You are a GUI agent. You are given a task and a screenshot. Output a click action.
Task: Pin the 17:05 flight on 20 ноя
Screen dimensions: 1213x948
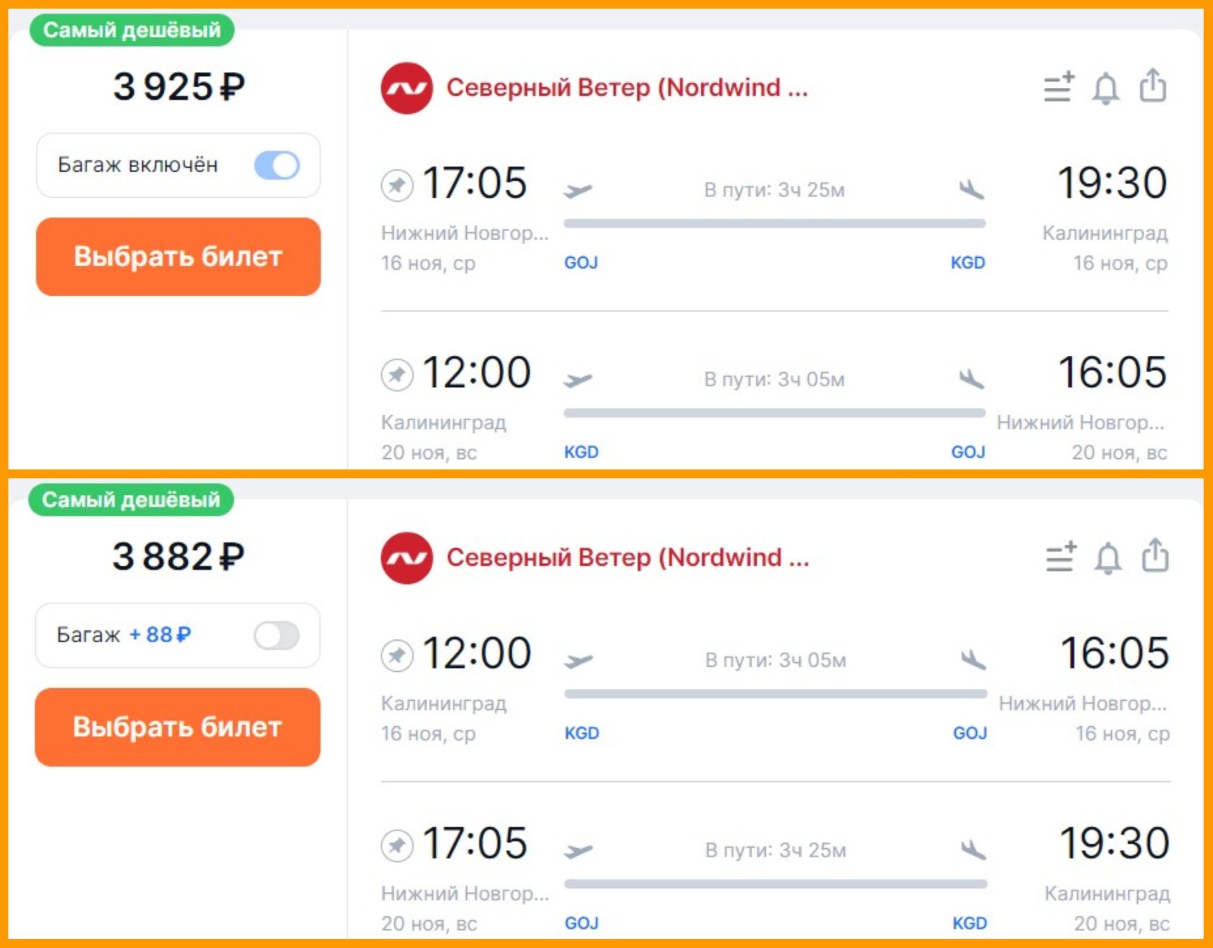click(397, 845)
